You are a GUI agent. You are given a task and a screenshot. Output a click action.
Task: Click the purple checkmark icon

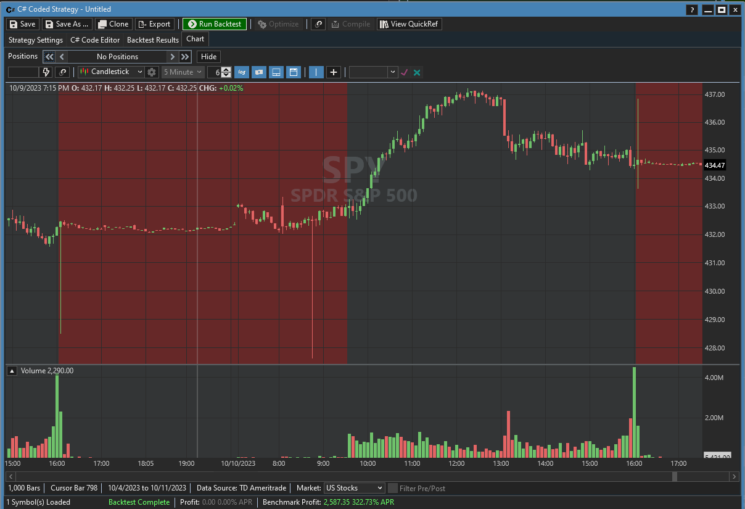405,72
